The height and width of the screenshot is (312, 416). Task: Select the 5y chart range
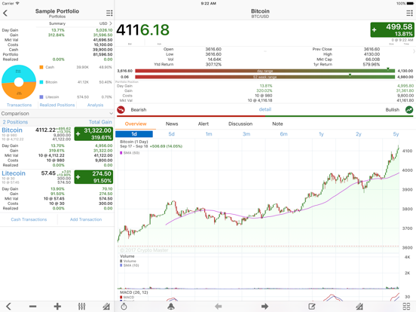click(396, 134)
